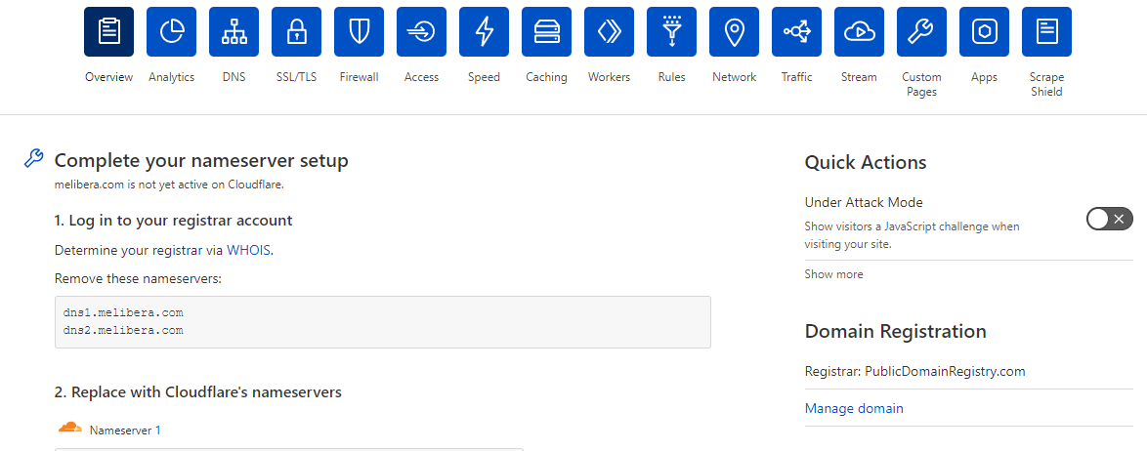Open the Overview clipboard icon
Viewport: 1147px width, 451px height.
(109, 31)
